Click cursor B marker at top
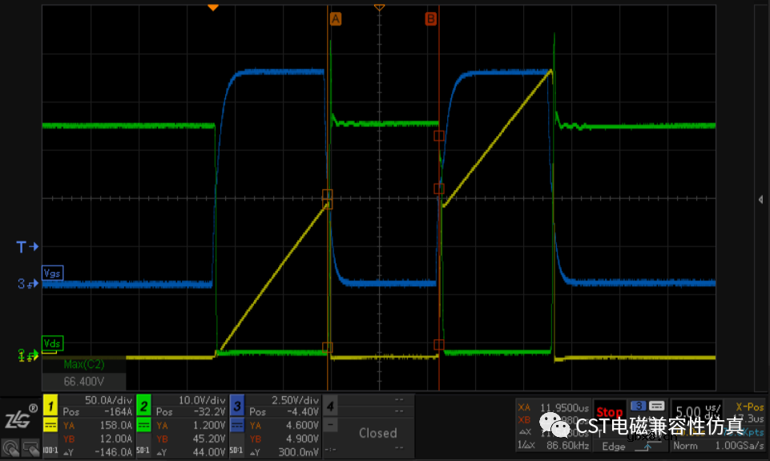This screenshot has height=461, width=770. click(430, 18)
